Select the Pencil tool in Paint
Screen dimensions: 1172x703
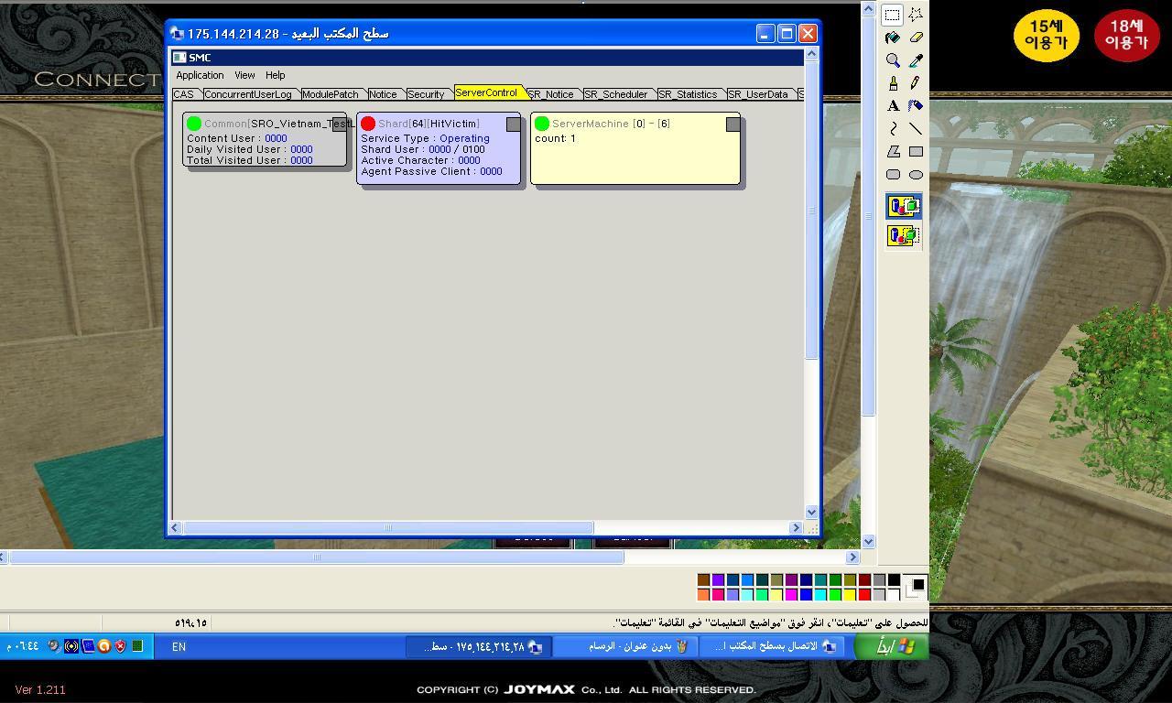916,83
